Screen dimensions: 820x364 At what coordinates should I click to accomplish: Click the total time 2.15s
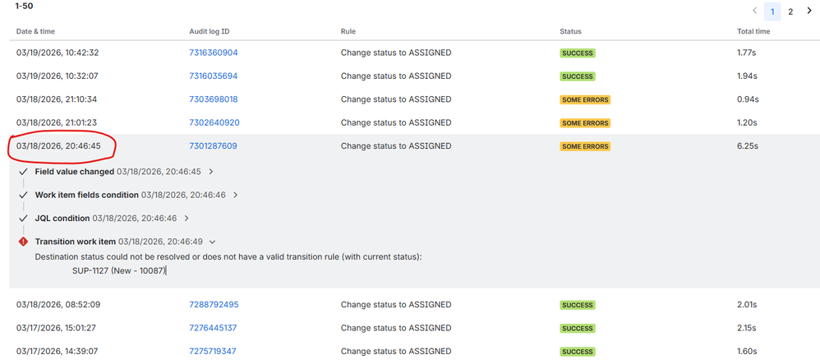point(748,328)
